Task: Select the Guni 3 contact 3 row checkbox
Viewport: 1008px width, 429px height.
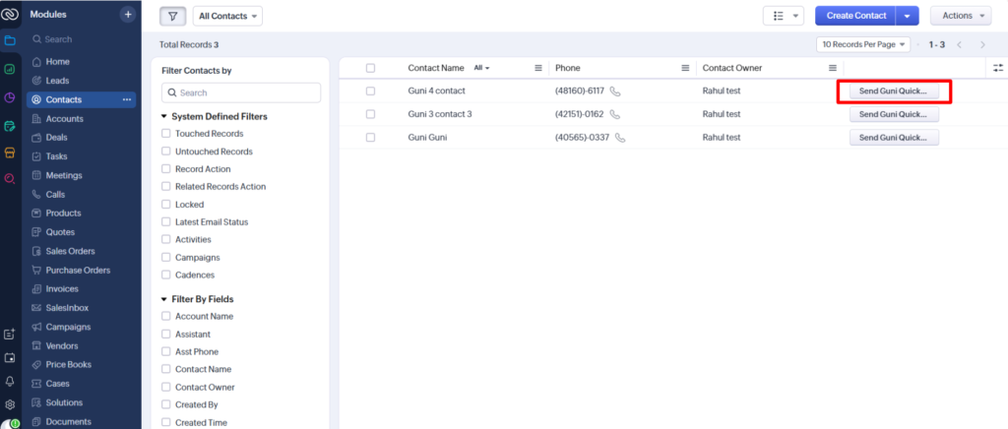Action: click(370, 114)
